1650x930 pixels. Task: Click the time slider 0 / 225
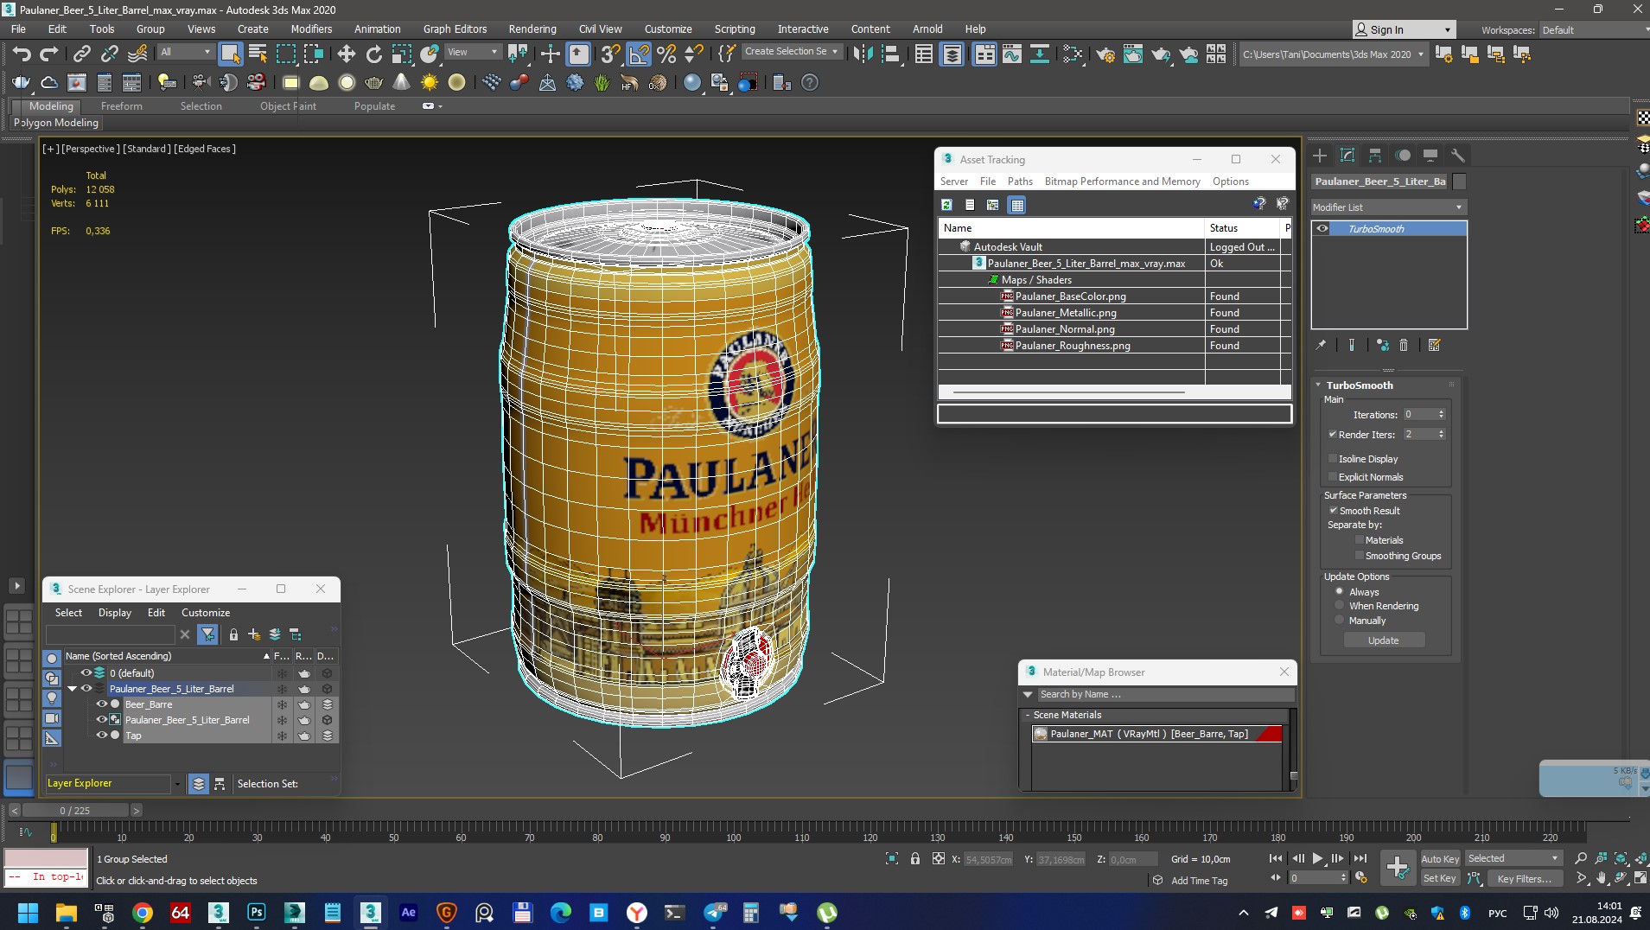click(x=75, y=810)
